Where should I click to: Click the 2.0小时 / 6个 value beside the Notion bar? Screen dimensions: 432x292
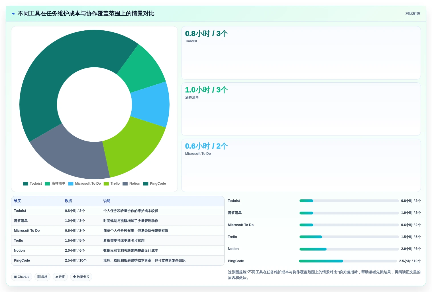coord(411,249)
